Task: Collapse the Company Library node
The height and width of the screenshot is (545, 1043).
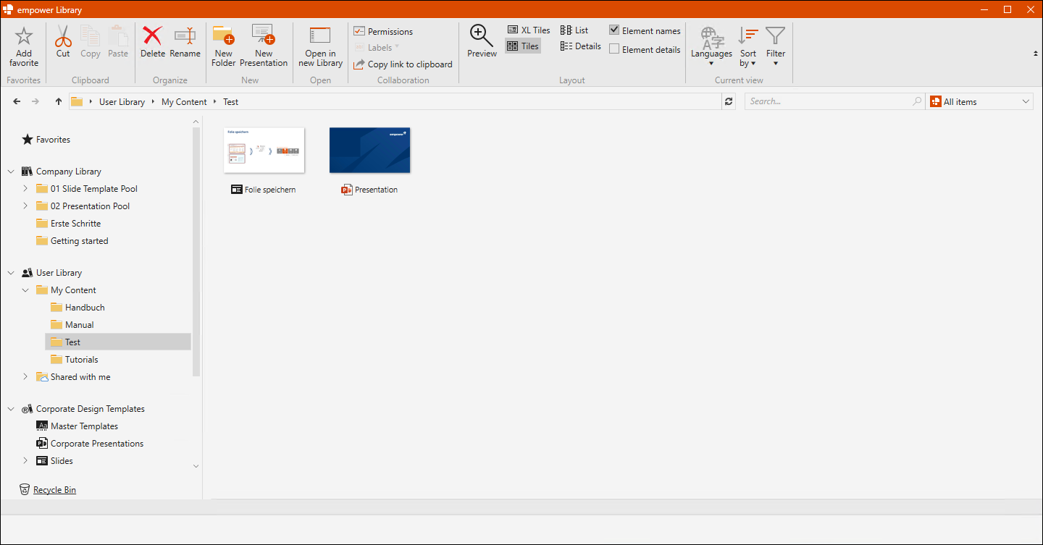Action: 11,172
